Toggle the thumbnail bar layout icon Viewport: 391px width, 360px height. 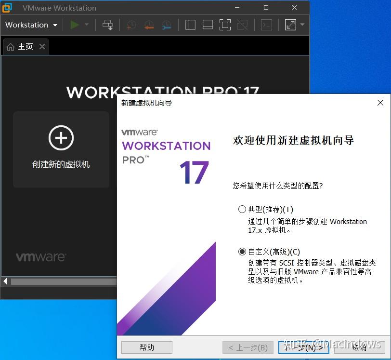208,25
